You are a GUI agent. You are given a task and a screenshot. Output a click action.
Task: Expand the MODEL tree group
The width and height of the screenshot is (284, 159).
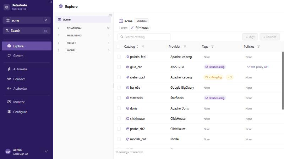tap(59, 50)
